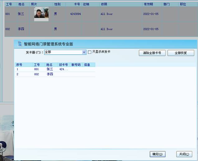Click the 信息 column header
The height and width of the screenshot is (161, 198).
[x=89, y=65]
